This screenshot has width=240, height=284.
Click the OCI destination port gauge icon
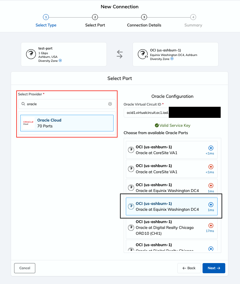[143, 54]
